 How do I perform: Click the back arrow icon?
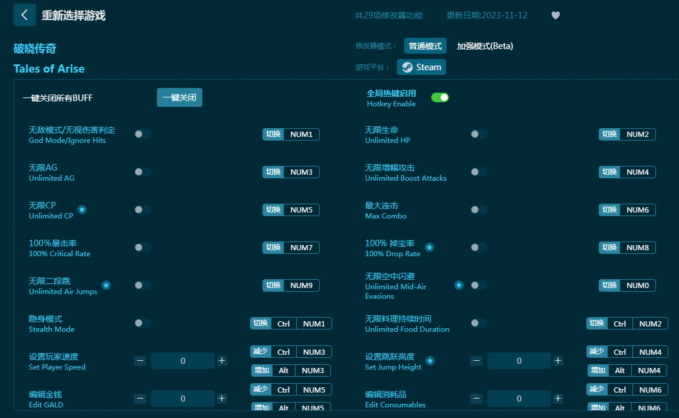pos(24,15)
